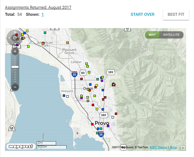Click the Best Fit button
This screenshot has height=157, width=194.
176,14
